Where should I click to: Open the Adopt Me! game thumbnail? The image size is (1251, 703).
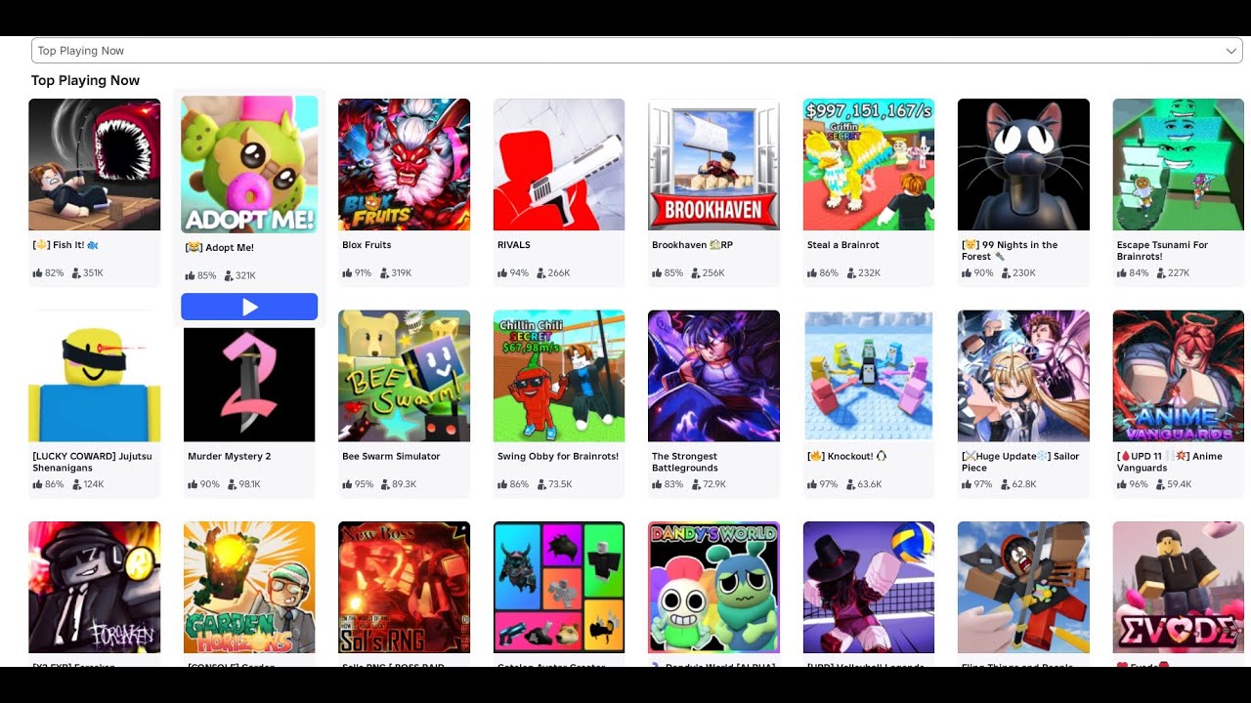249,164
